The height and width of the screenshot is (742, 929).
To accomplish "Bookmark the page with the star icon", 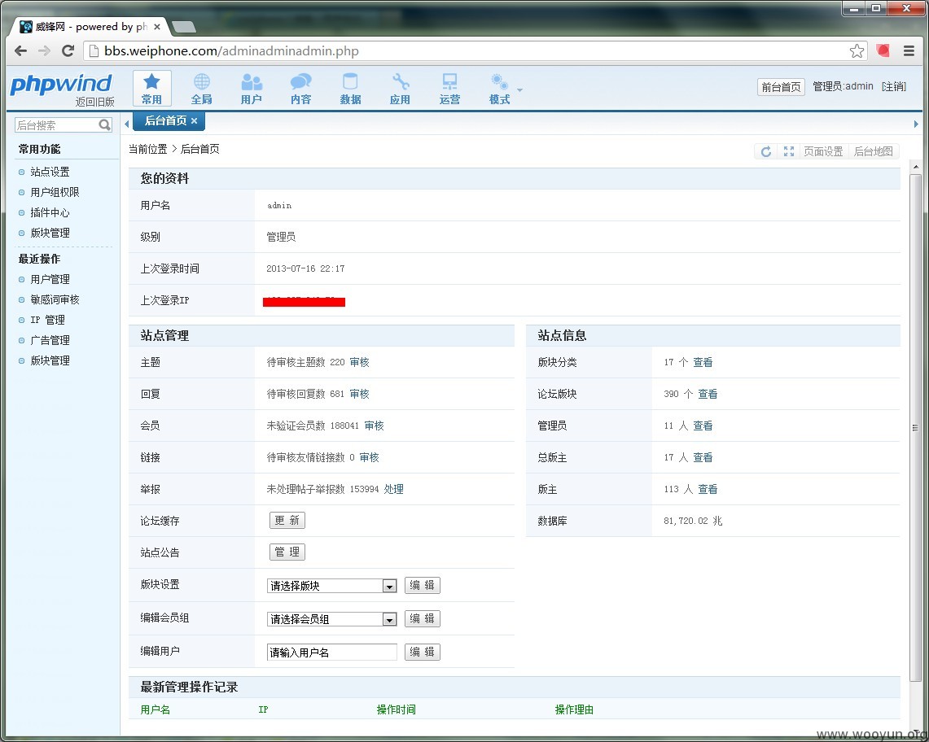I will 857,51.
